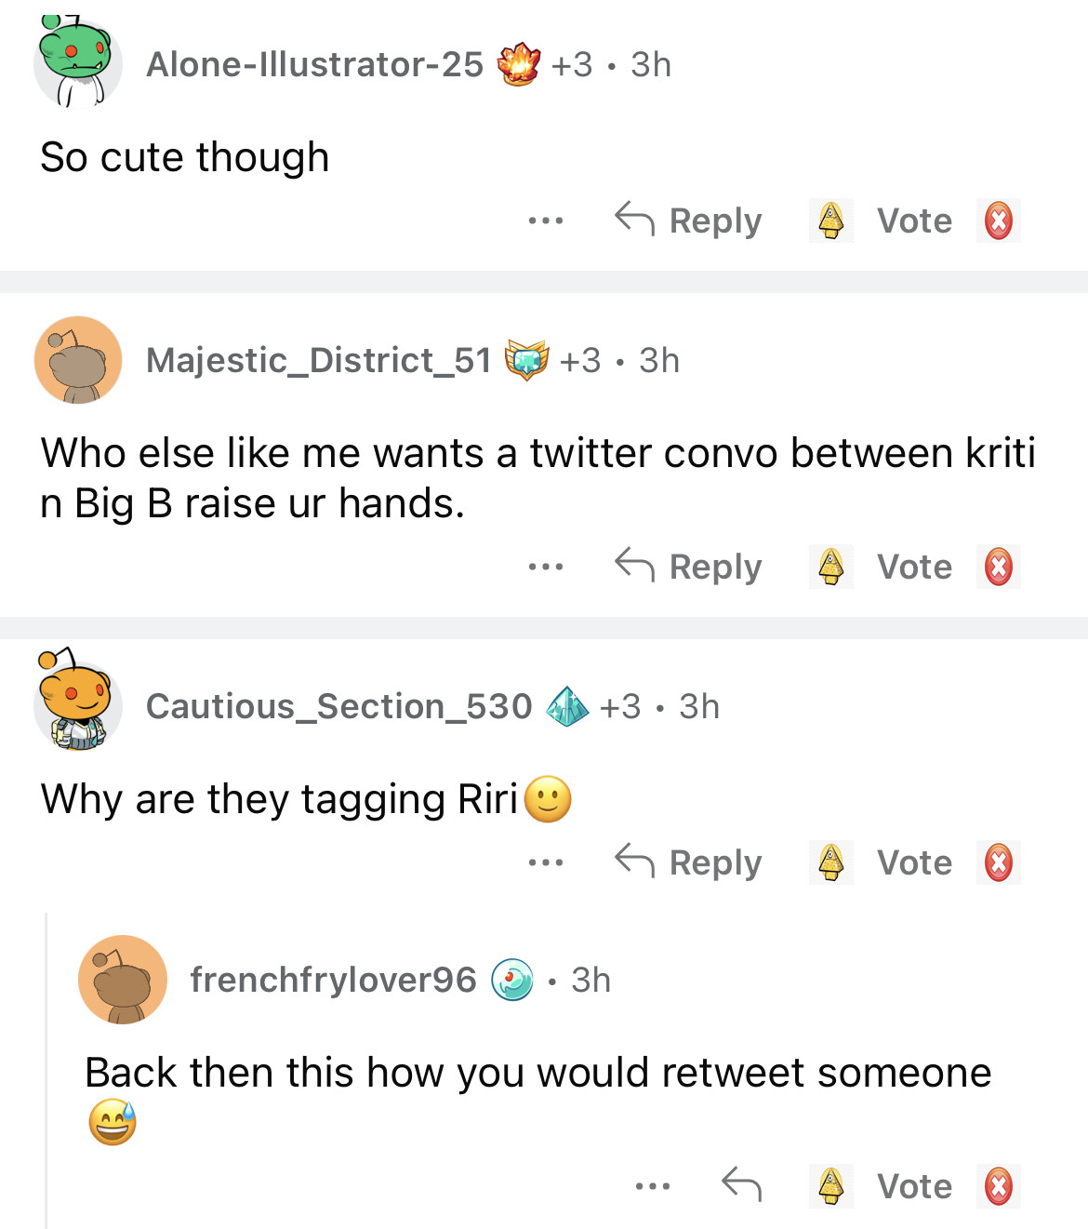Downvote the retweet reply by frenchfrylover96
Viewport: 1088px width, 1229px height.
point(998,1186)
